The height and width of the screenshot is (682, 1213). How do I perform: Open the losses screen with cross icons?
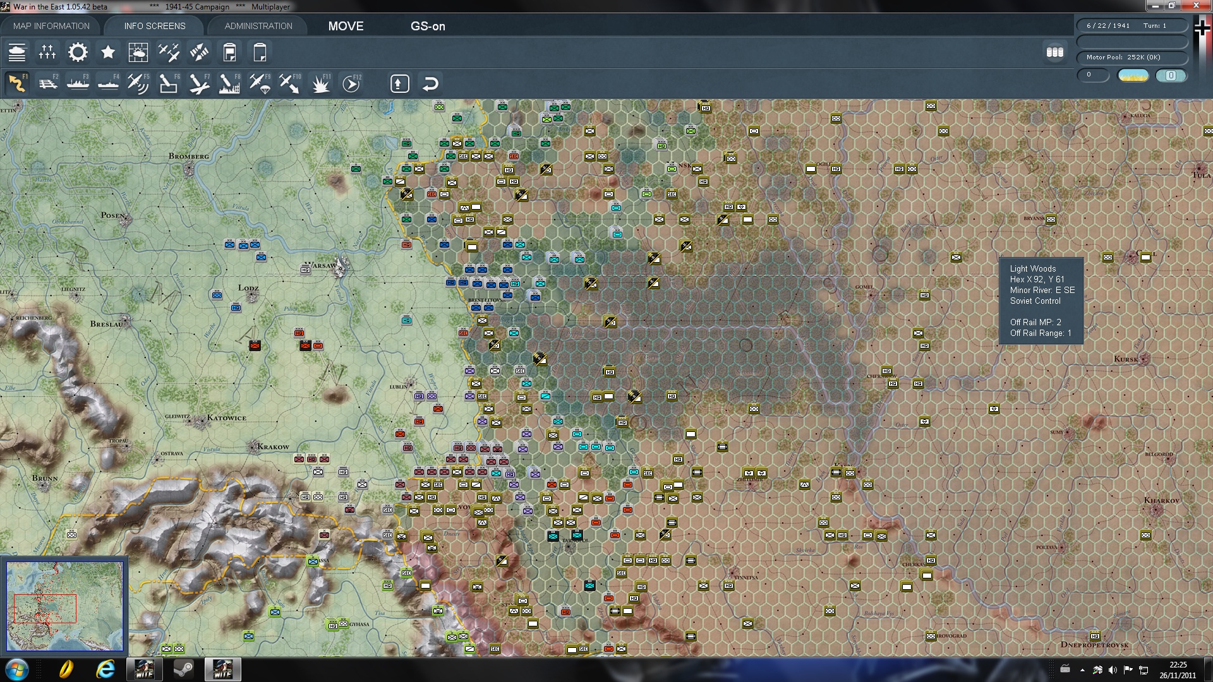click(x=47, y=52)
